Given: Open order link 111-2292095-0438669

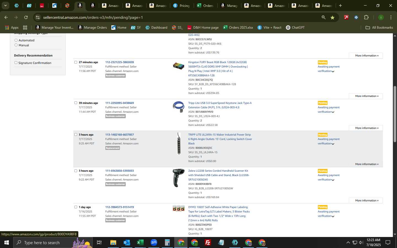Looking at the screenshot, I should click(x=119, y=103).
